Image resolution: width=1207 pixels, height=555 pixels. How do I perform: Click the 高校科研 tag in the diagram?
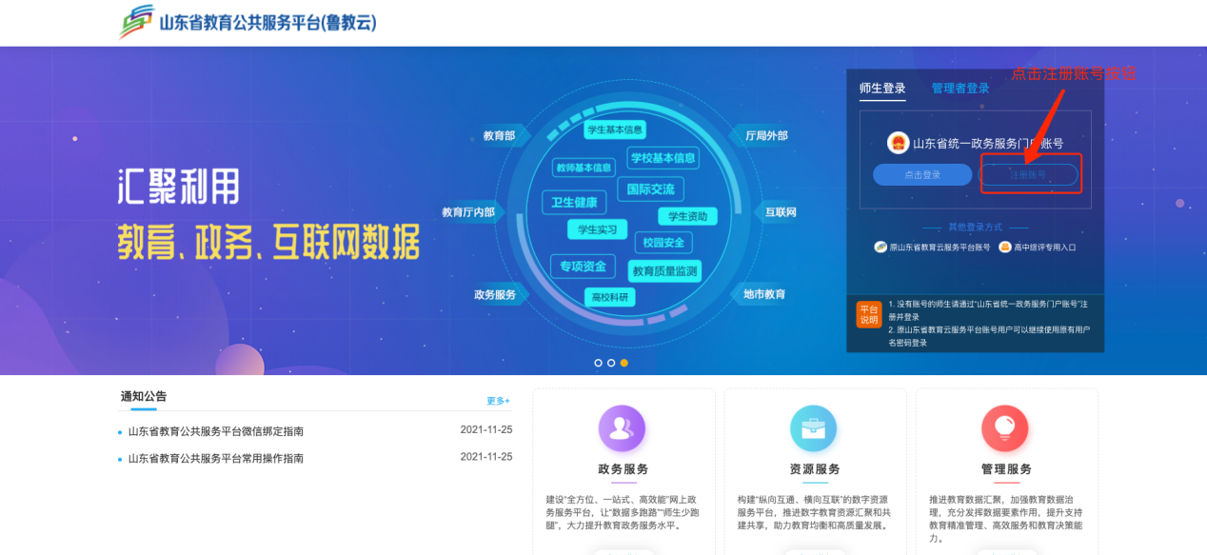tap(609, 297)
